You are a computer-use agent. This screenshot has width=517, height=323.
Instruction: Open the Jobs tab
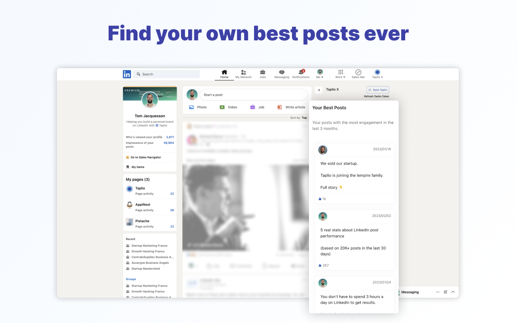tap(263, 74)
